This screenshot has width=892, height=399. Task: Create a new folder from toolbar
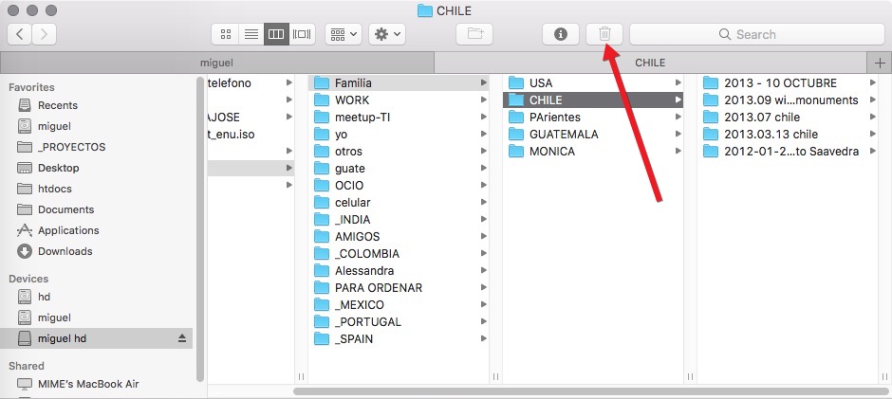[474, 34]
